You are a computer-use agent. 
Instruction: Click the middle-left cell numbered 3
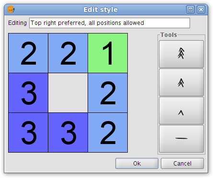point(28,93)
